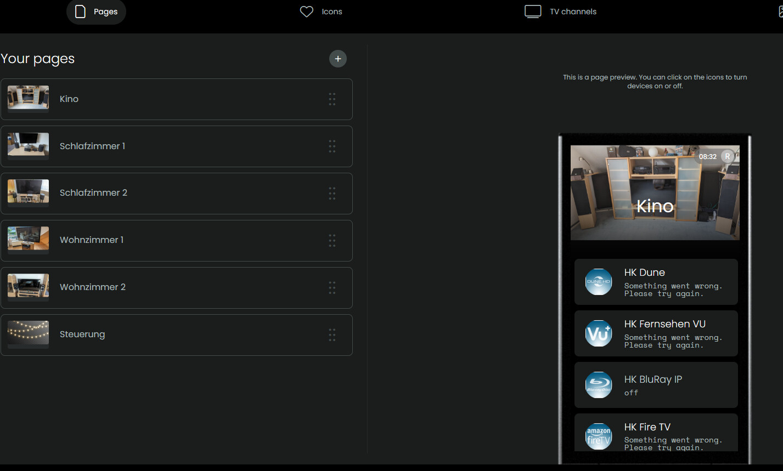Click the Steuerung lights thumbnail

28,334
